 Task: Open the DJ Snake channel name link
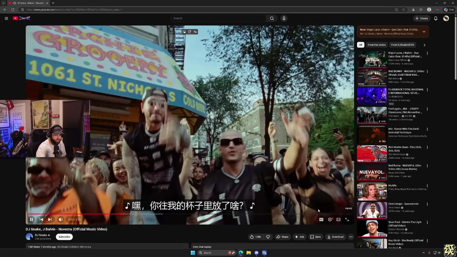41,235
